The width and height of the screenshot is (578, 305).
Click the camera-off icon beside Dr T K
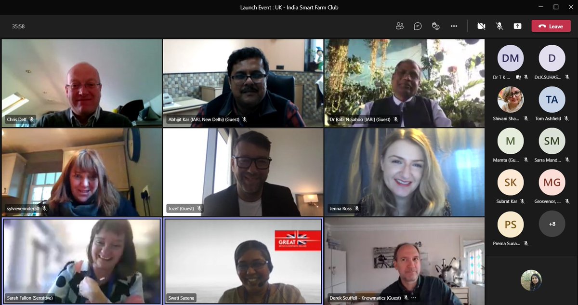519,77
